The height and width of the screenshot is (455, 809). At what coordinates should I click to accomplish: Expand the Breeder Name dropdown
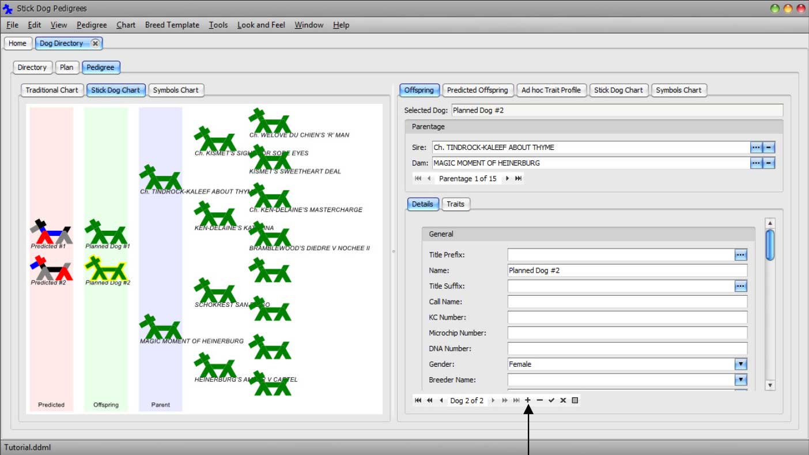point(741,379)
